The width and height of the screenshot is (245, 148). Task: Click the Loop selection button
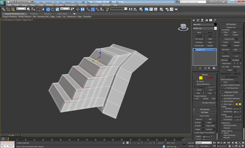tap(209, 93)
